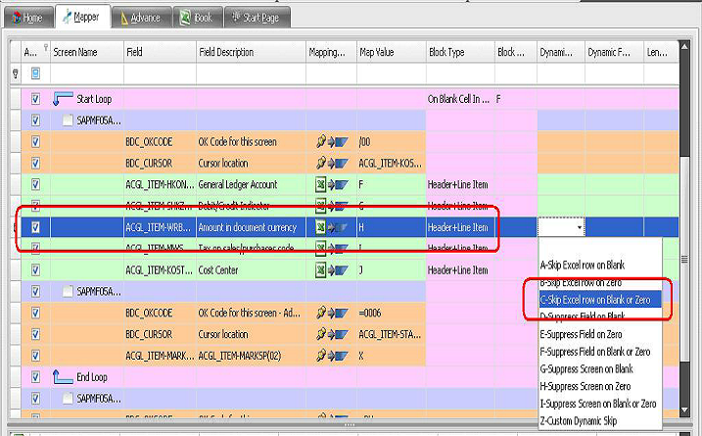The height and width of the screenshot is (436, 702).
Task: Select the 'OK Code for this screen' cell
Action: (x=252, y=142)
